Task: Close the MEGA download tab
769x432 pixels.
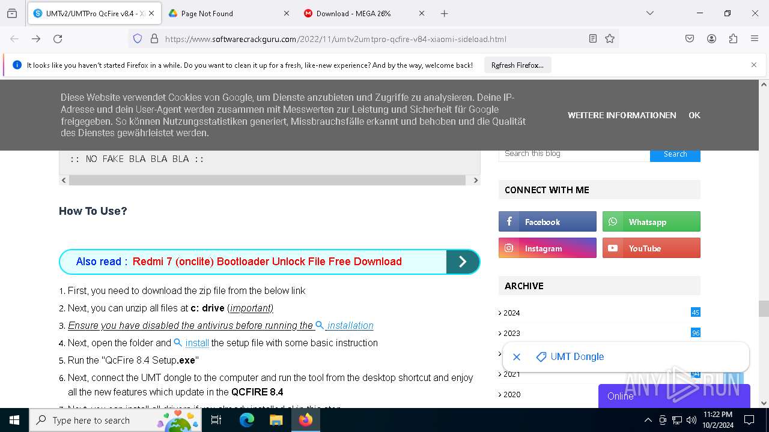Action: tap(421, 13)
